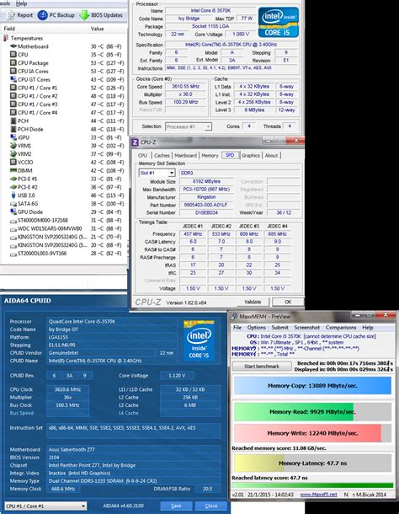Select the SPD tab in CPU-Z
The width and height of the screenshot is (399, 514).
[230, 155]
